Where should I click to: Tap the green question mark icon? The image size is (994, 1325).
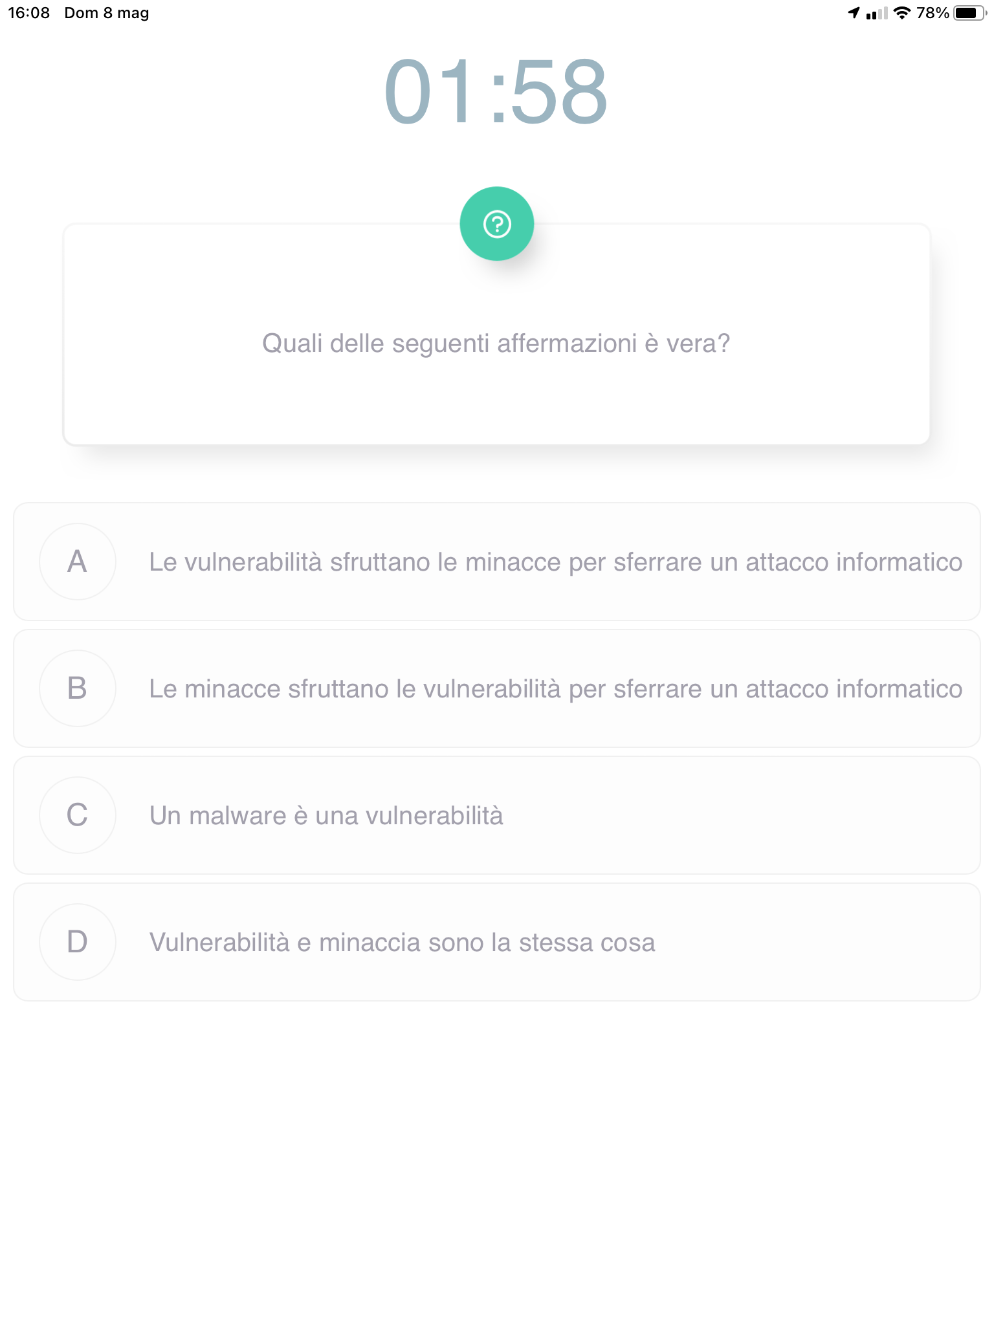[x=496, y=224]
